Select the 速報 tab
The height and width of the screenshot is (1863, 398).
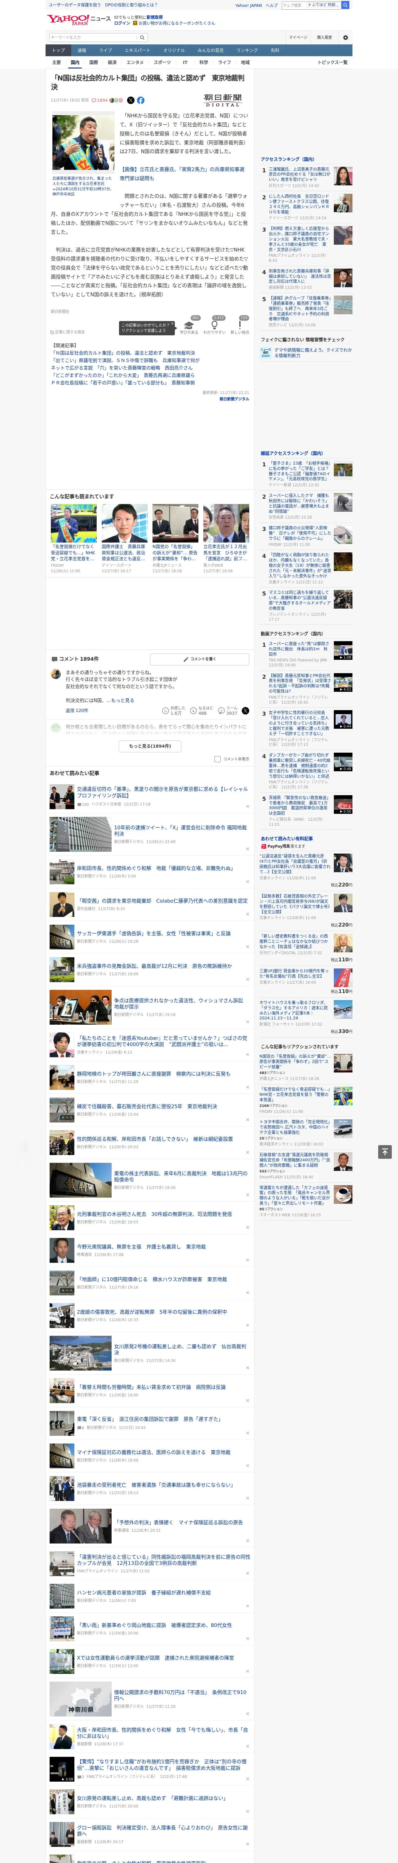tap(82, 50)
